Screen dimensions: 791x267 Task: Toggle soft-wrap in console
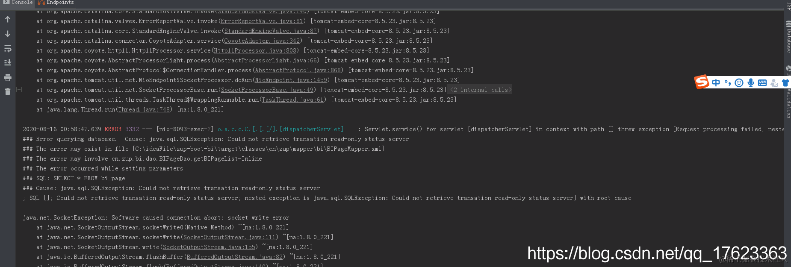8,48
